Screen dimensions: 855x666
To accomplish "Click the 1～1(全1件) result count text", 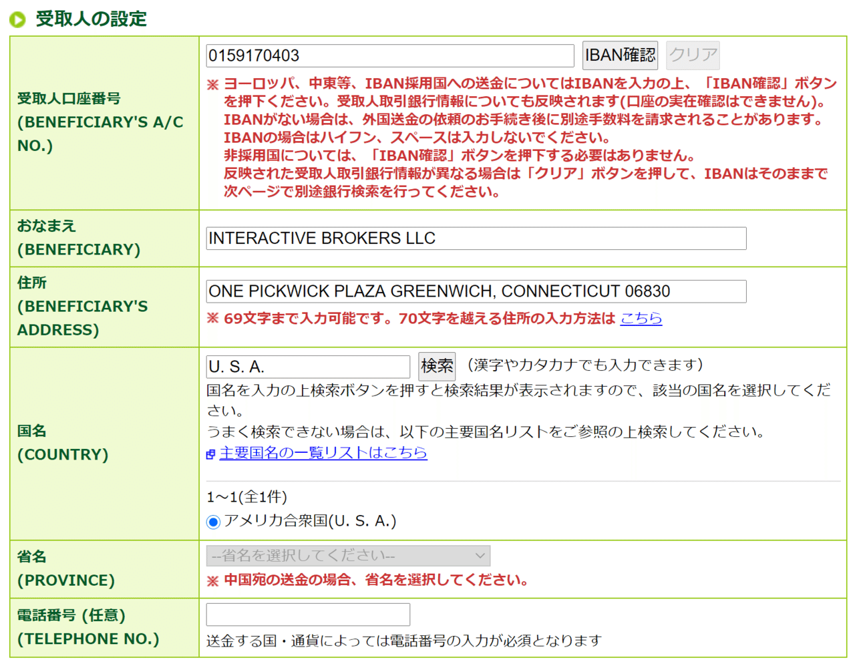I will (247, 497).
